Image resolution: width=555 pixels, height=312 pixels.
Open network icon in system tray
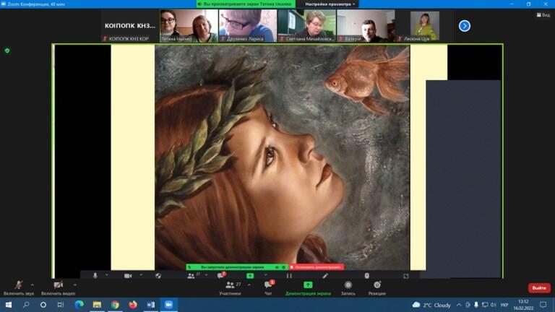(485, 305)
